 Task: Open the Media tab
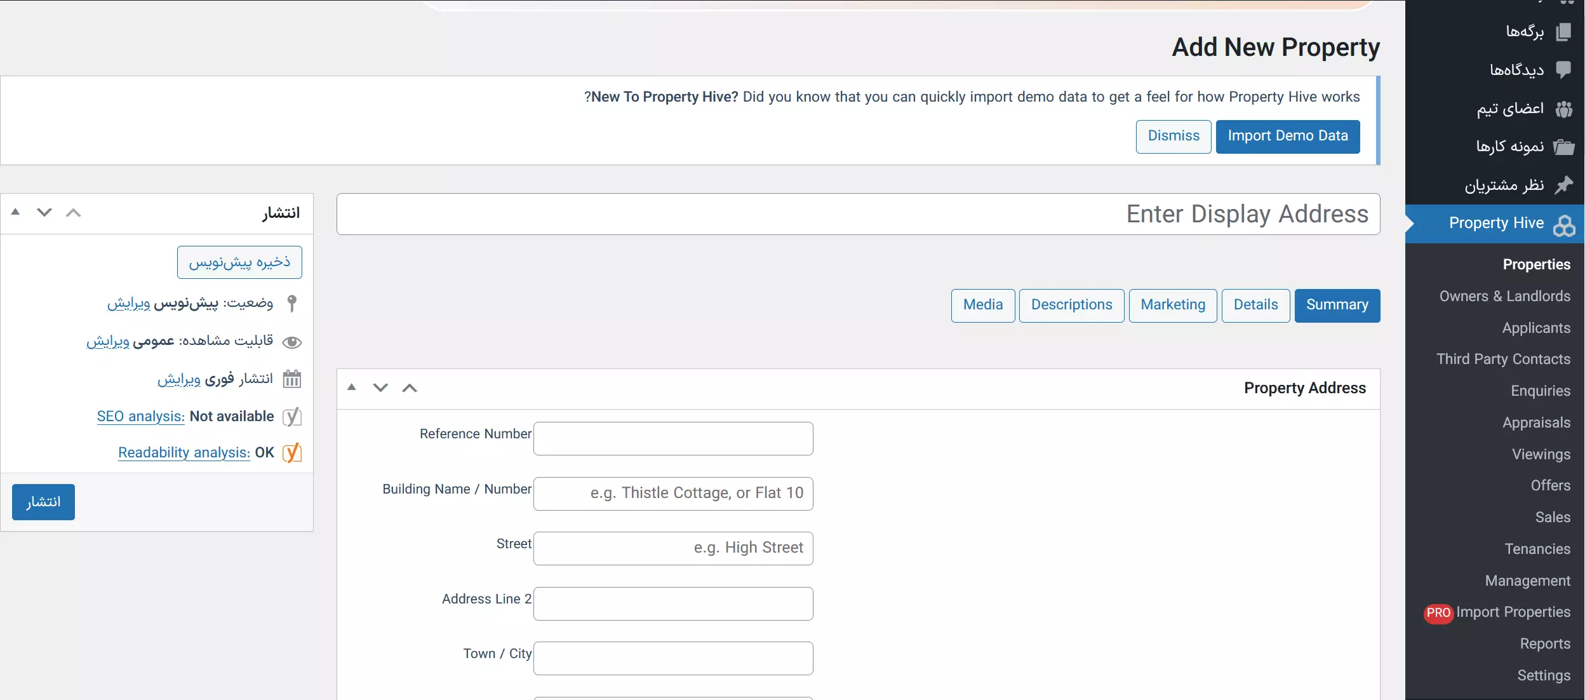(983, 306)
